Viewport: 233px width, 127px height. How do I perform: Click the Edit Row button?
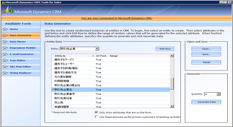(x=165, y=49)
